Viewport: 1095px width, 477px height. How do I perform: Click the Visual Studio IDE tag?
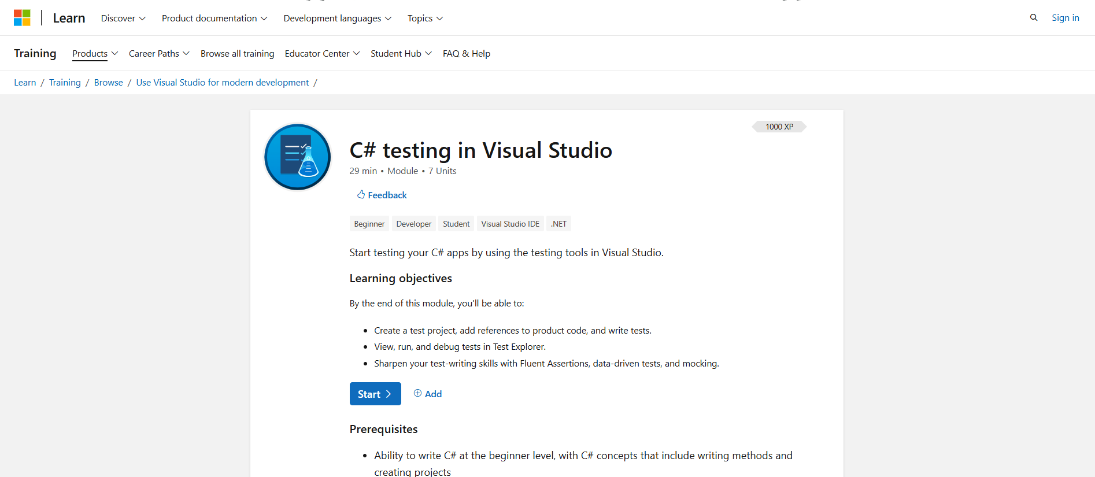510,224
